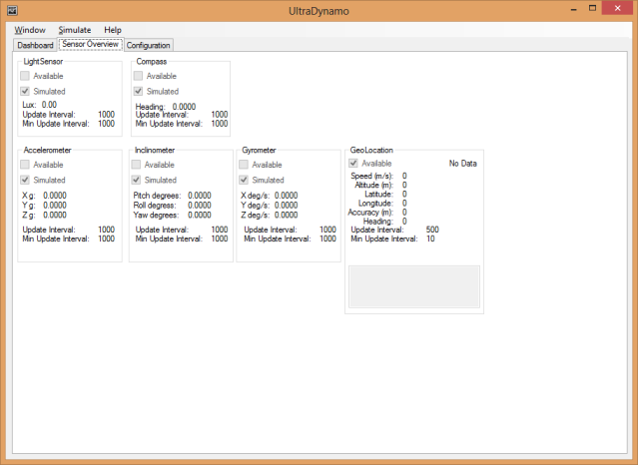The height and width of the screenshot is (465, 638).
Task: Click the Accelerometer Z g value
Action: pyautogui.click(x=55, y=215)
